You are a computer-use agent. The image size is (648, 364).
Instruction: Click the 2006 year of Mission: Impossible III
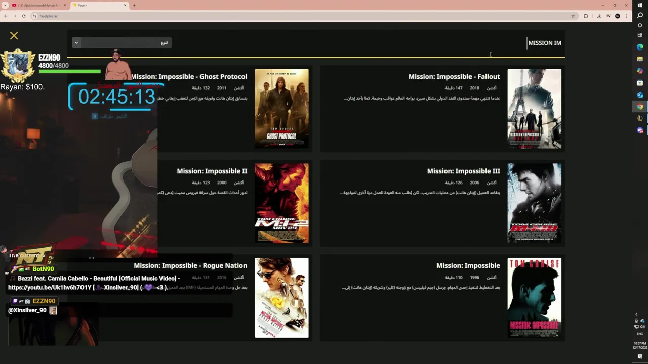pos(474,183)
